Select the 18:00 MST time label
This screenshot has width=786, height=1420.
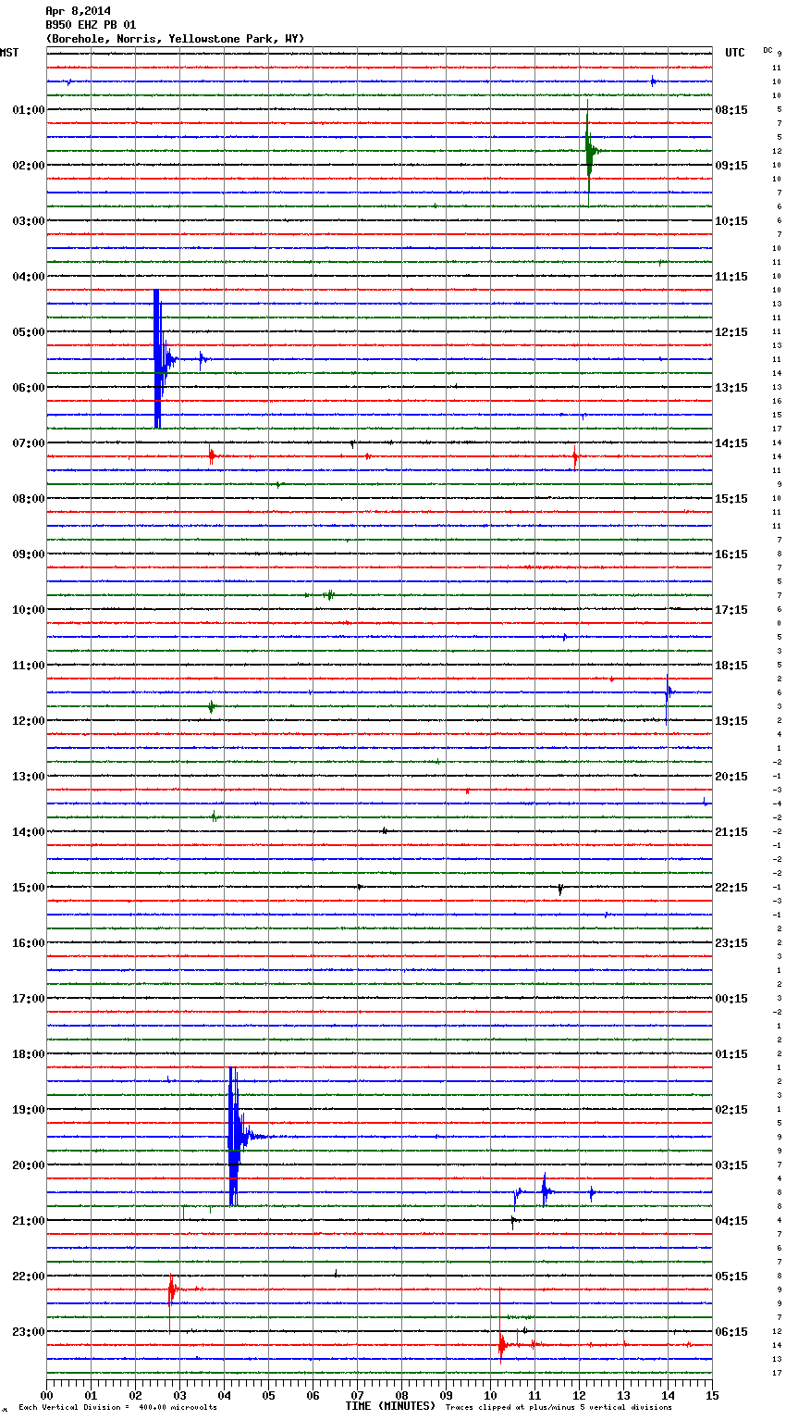pos(28,1054)
